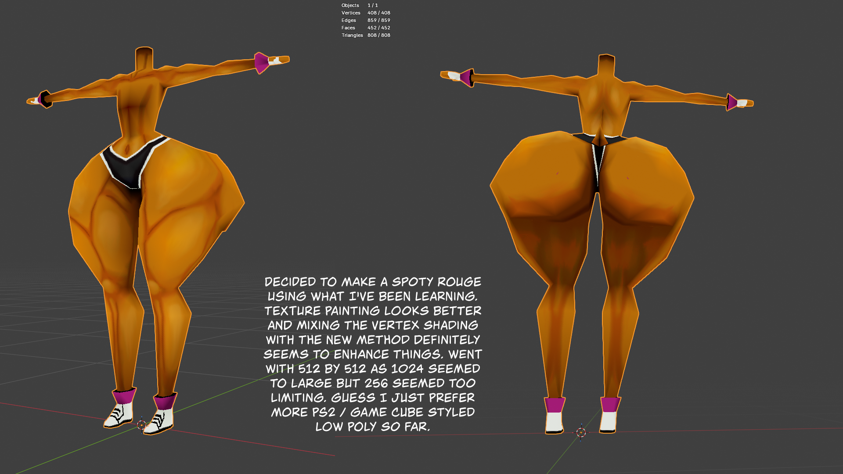Click the 3D cursor between the back-view model's shoes

581,432
